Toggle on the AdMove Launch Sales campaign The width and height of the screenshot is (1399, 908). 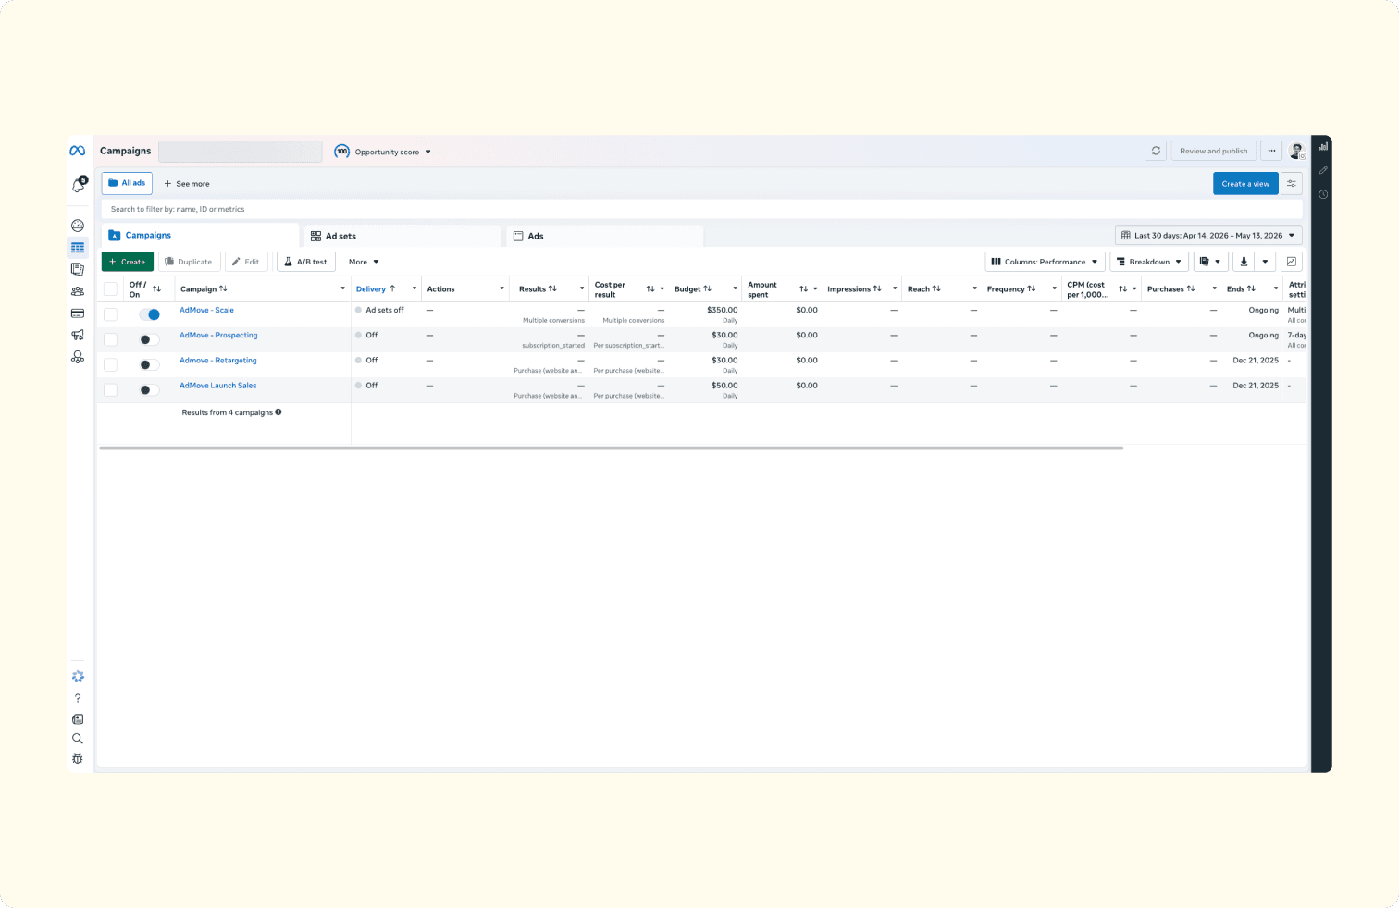pyautogui.click(x=149, y=389)
